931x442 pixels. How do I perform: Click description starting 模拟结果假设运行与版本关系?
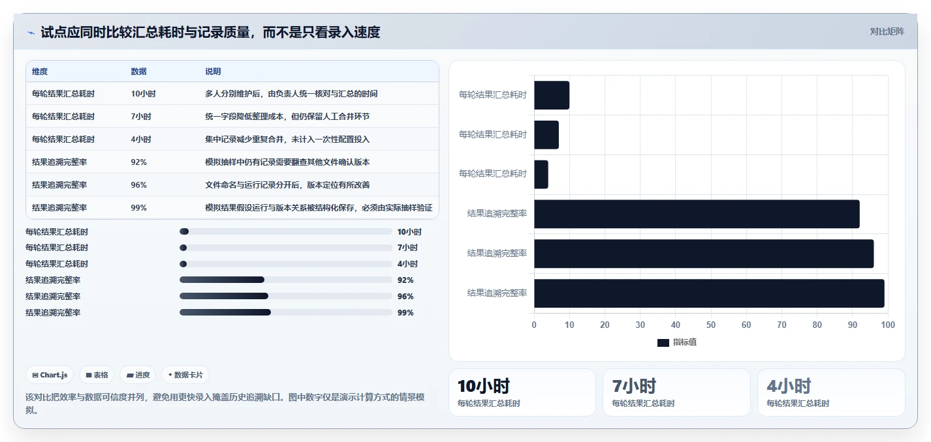tap(319, 208)
